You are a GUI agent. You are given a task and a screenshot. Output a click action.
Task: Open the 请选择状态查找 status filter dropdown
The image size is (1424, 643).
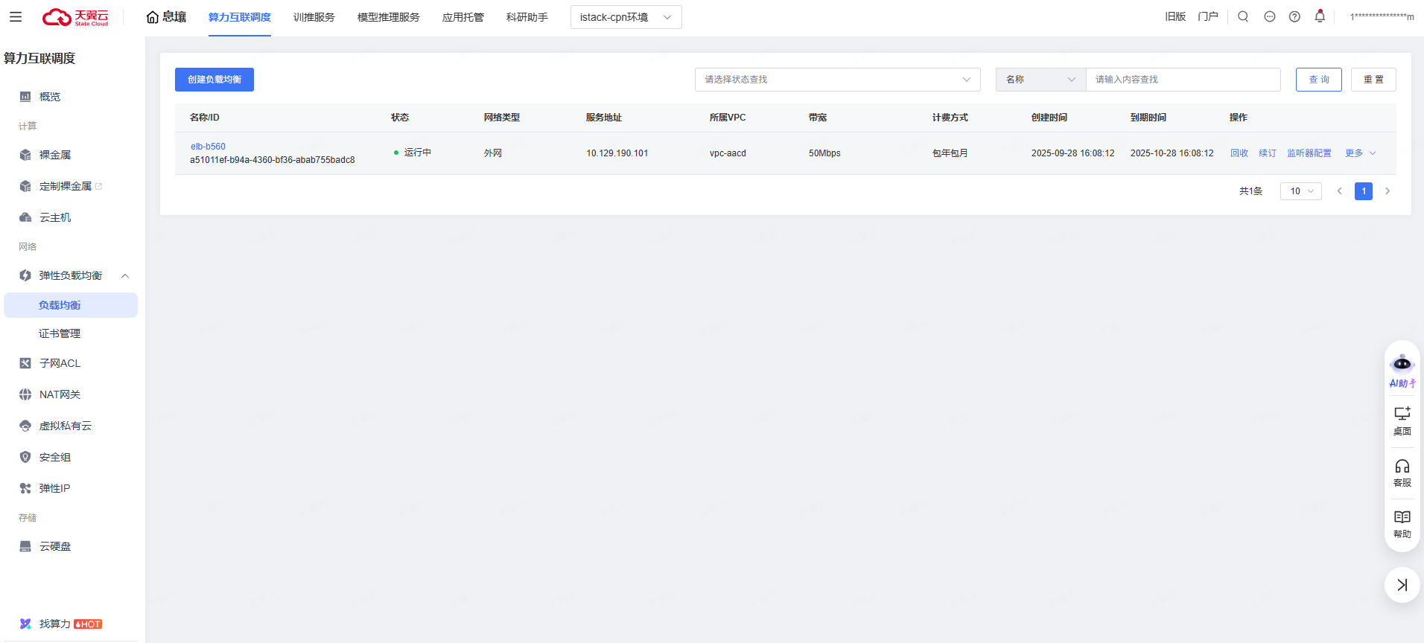click(x=837, y=80)
